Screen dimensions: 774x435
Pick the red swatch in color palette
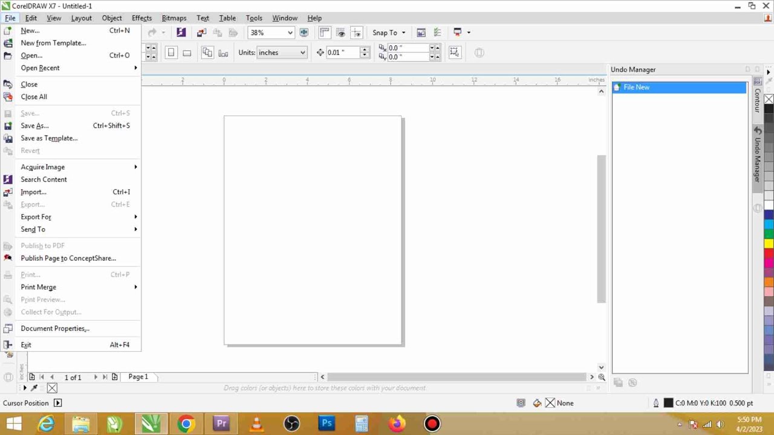click(769, 253)
